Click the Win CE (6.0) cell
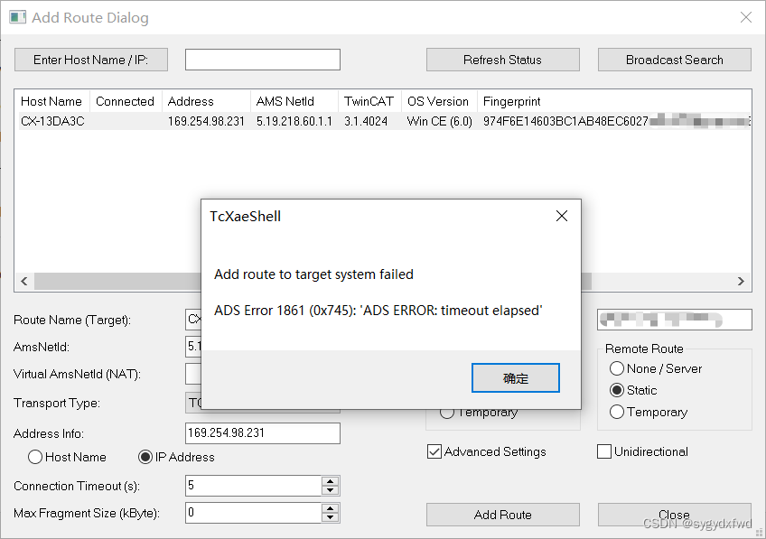Image resolution: width=766 pixels, height=539 pixels. coord(440,121)
